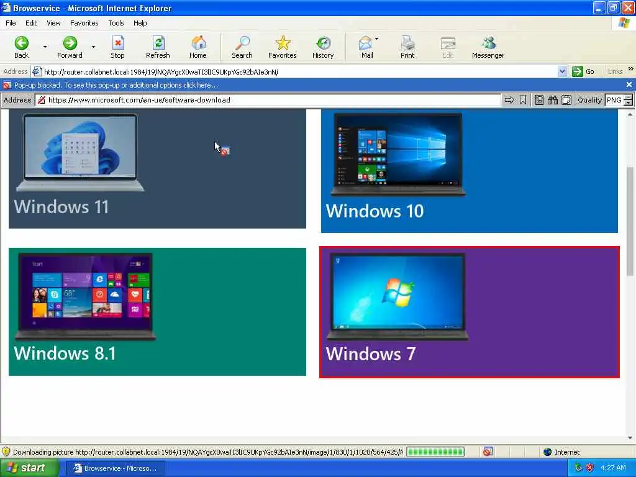Click the Forward toolbar button

pyautogui.click(x=70, y=47)
